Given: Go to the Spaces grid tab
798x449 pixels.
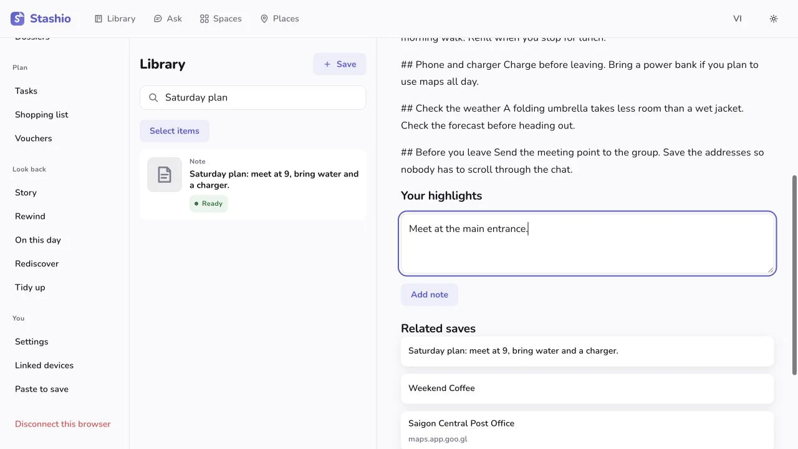Looking at the screenshot, I should (221, 19).
